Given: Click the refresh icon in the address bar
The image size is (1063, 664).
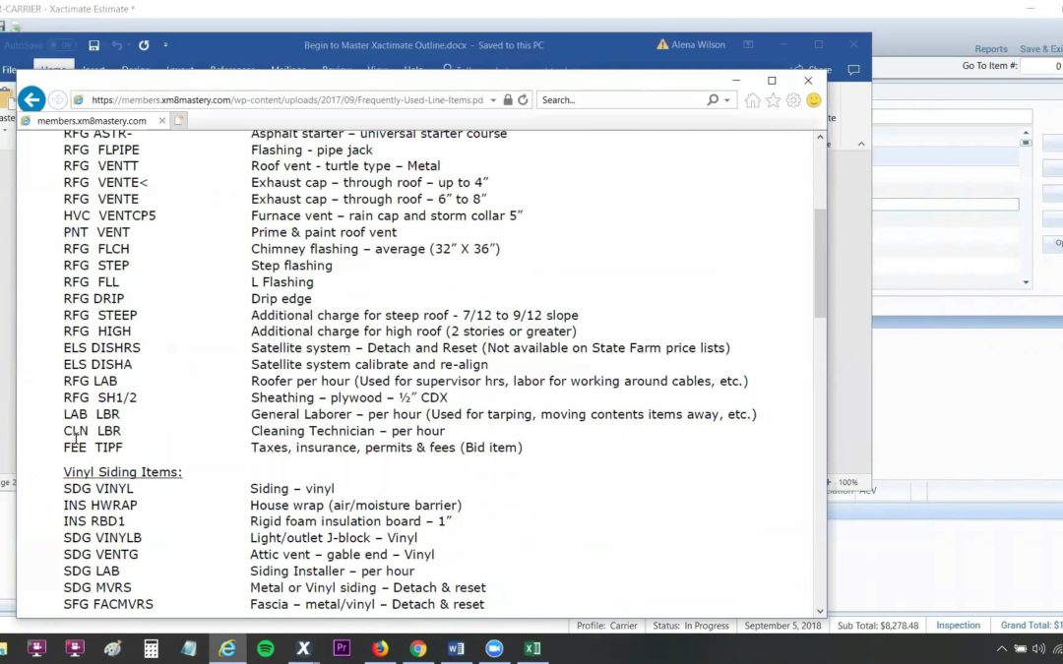Looking at the screenshot, I should [524, 100].
